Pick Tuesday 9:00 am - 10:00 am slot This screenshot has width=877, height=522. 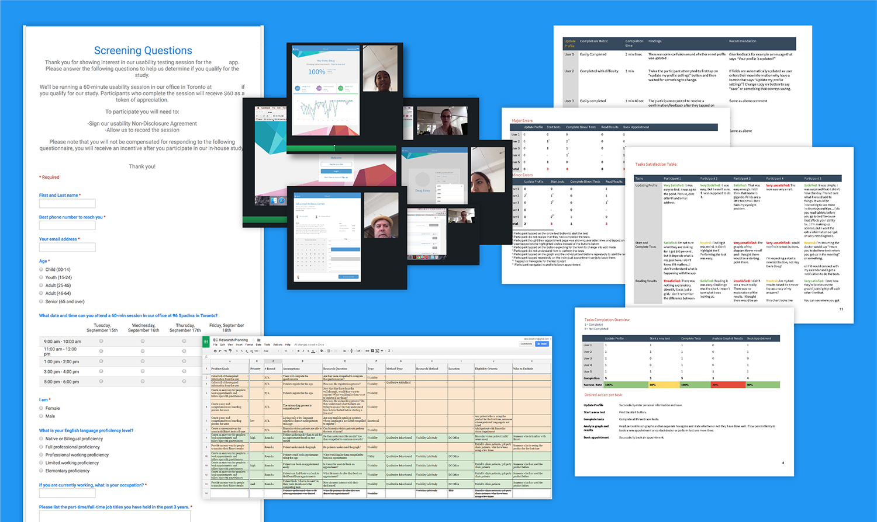101,341
